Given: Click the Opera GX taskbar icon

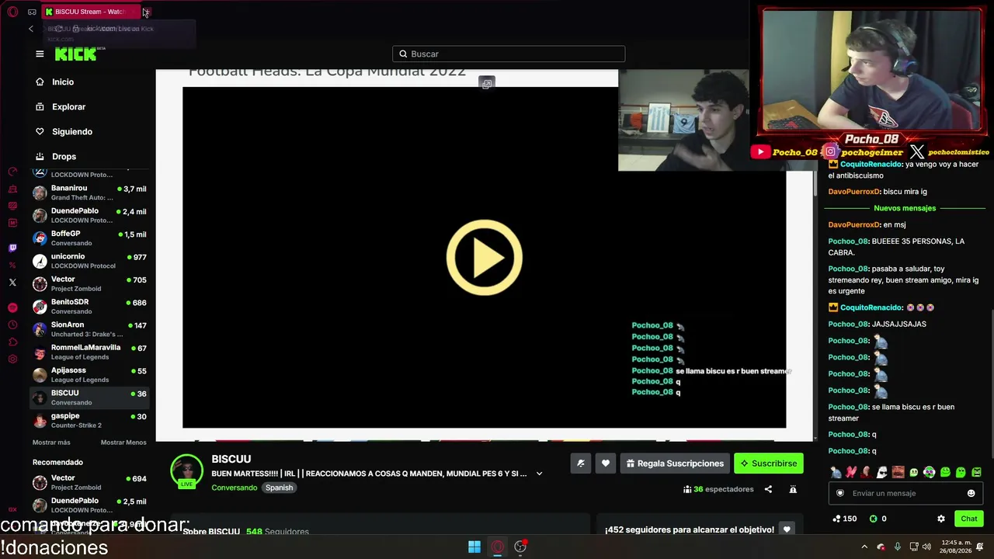Looking at the screenshot, I should click(498, 547).
